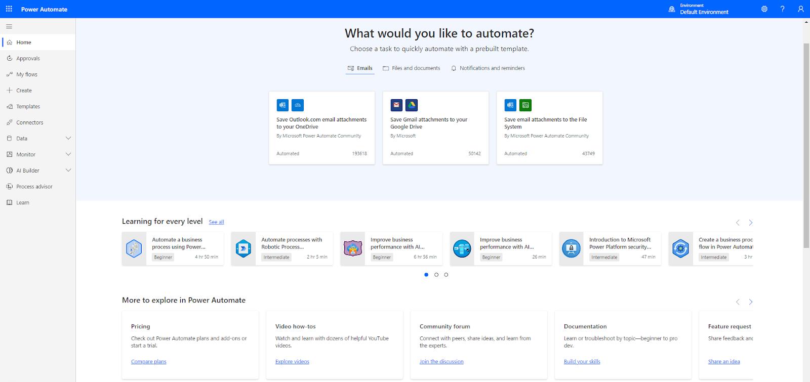Open Automate a business process learning module
Viewport: 810px width, 382px height.
173,248
